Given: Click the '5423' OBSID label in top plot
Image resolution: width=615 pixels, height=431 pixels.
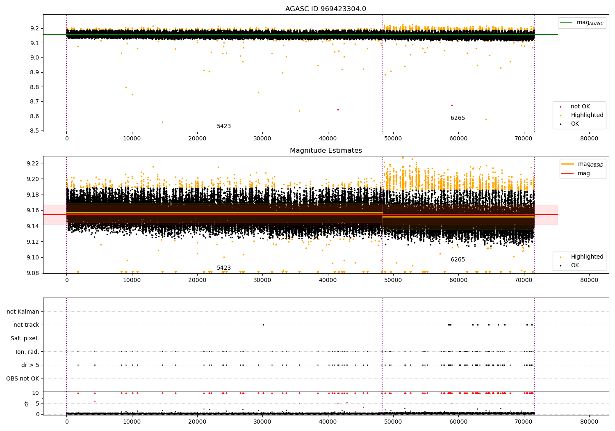Looking at the screenshot, I should (223, 126).
